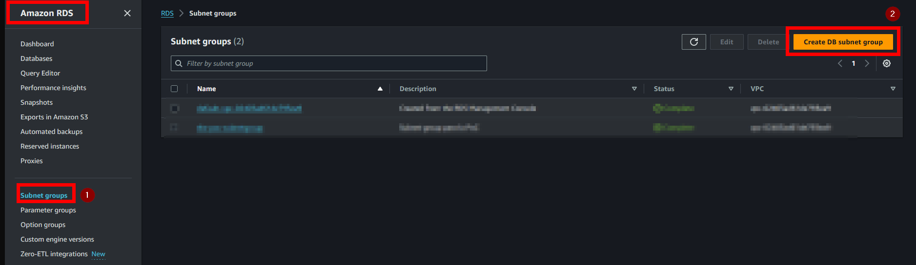Viewport: 916px width, 265px height.
Task: Go to previous page of results
Action: (x=840, y=63)
